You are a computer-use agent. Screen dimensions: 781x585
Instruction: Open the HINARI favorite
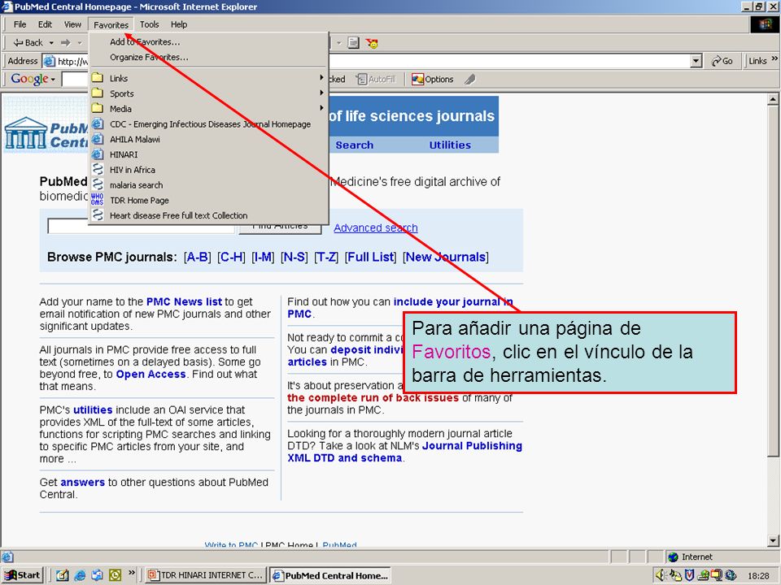tap(209, 154)
